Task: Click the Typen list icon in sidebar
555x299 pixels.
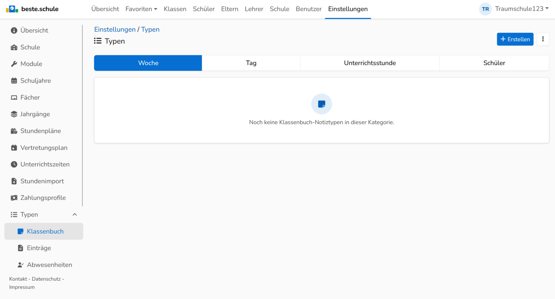Action: point(14,214)
